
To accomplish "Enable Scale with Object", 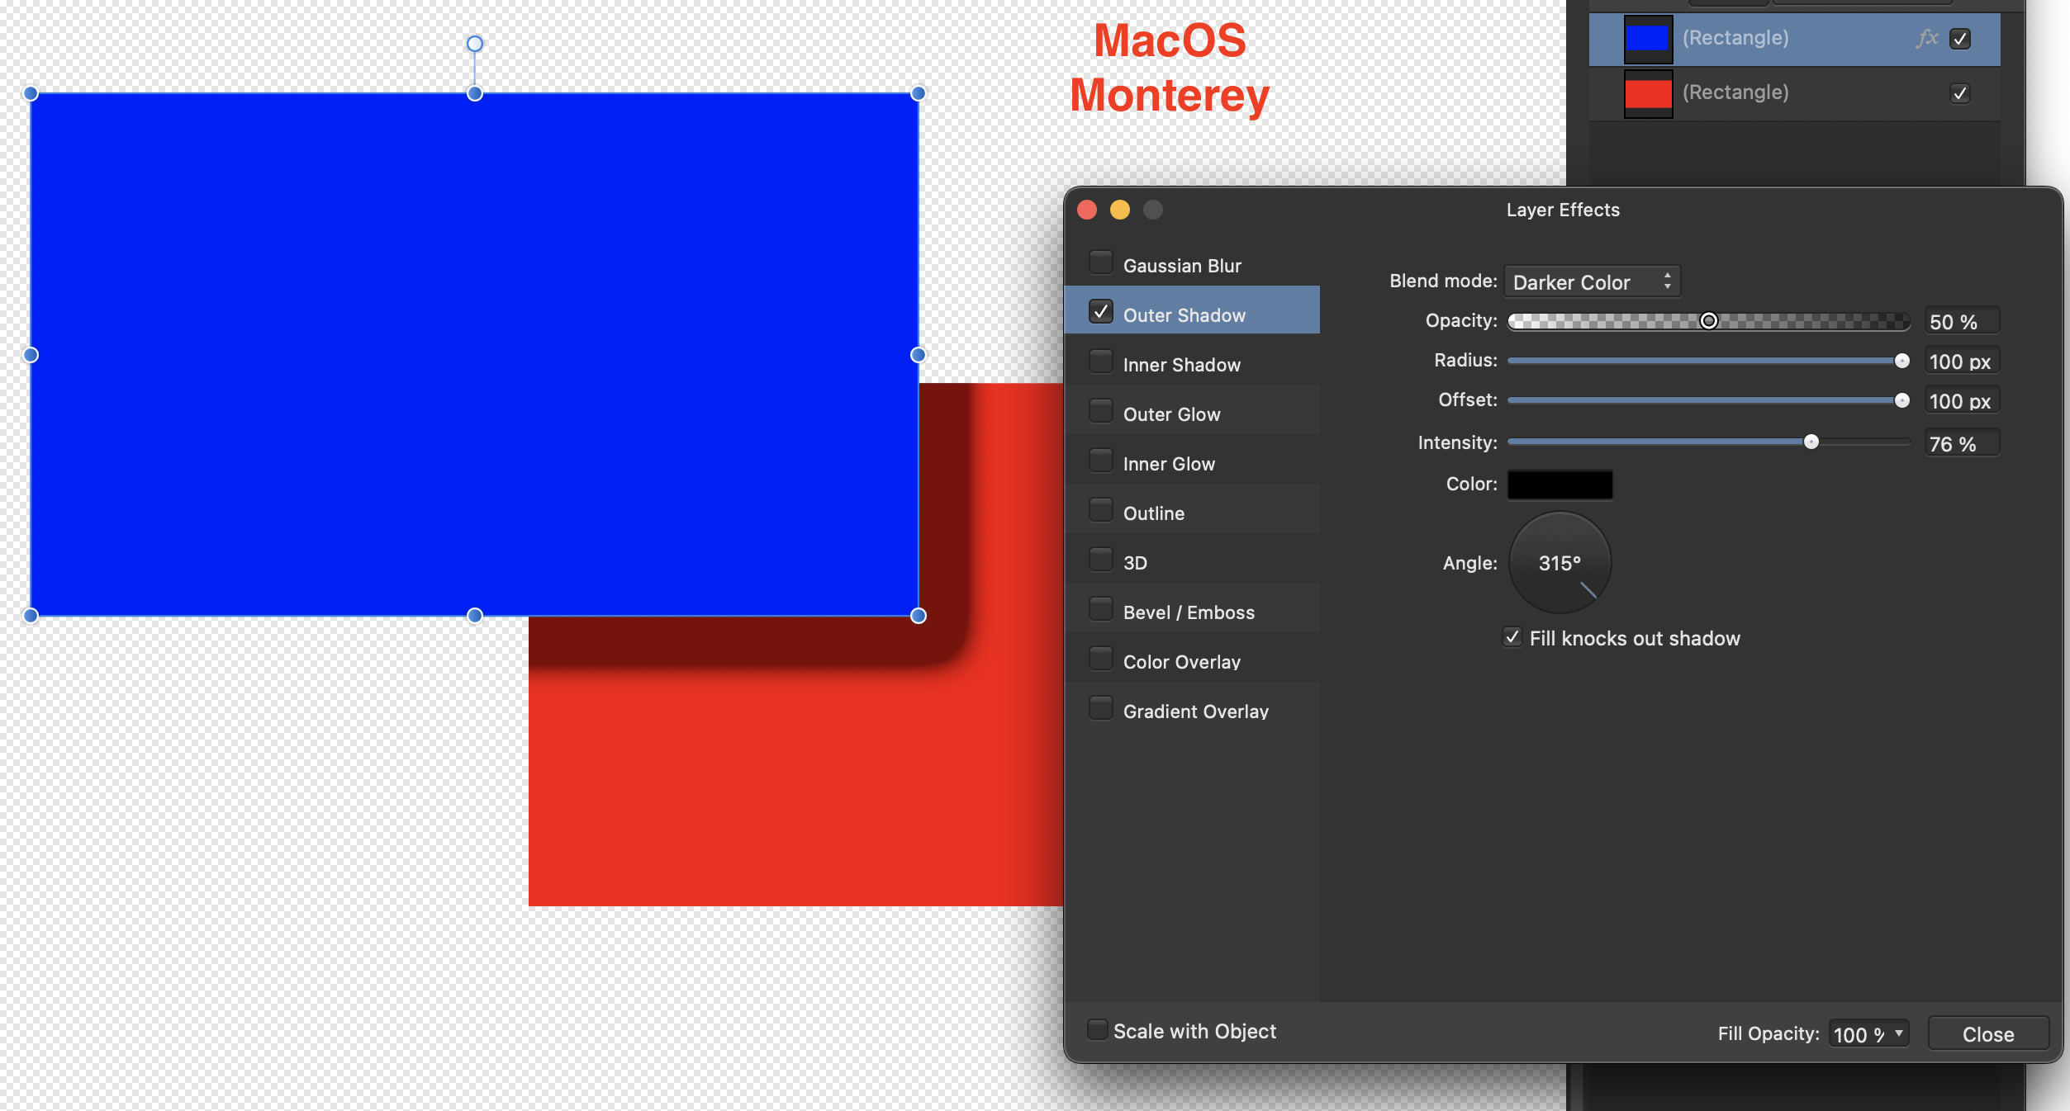I will point(1099,1029).
